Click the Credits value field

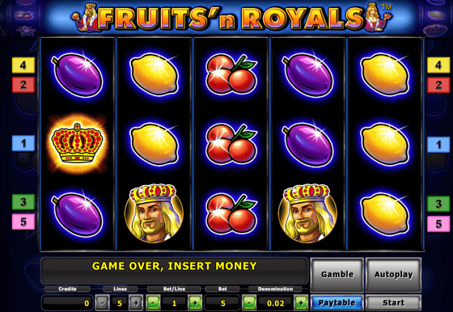[x=67, y=303]
